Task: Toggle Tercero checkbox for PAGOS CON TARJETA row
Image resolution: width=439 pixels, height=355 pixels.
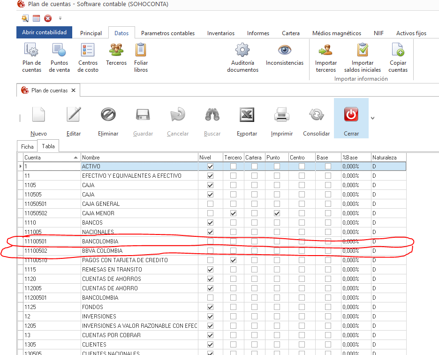Action: (x=233, y=260)
